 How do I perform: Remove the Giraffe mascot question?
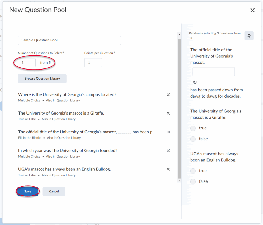point(168,113)
